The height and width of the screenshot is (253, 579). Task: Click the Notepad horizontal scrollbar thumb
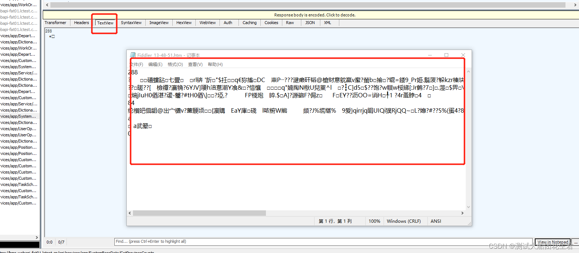pos(199,213)
